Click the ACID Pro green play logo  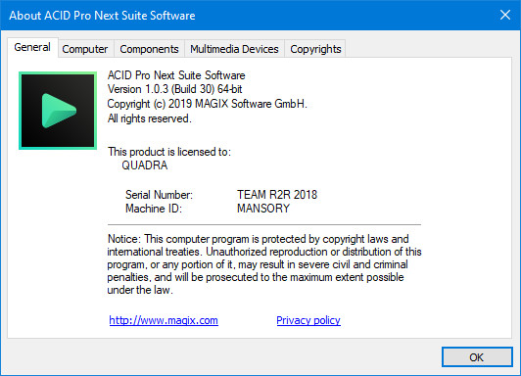pos(58,111)
